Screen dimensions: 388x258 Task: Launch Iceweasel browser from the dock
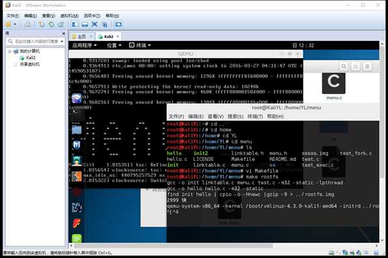tap(76, 98)
